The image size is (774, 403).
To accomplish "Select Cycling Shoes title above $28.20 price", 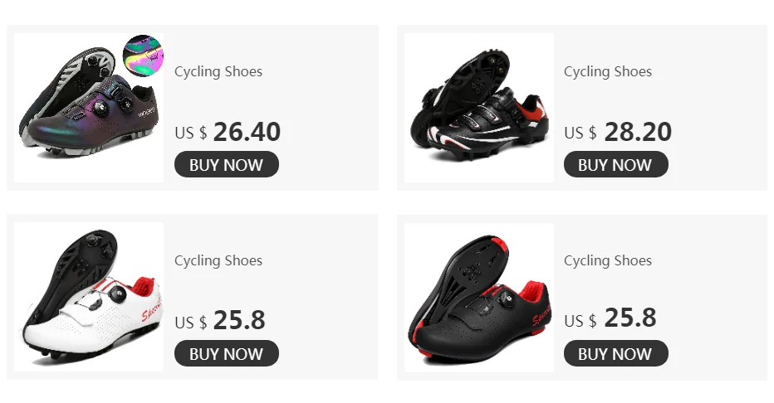I will point(608,71).
